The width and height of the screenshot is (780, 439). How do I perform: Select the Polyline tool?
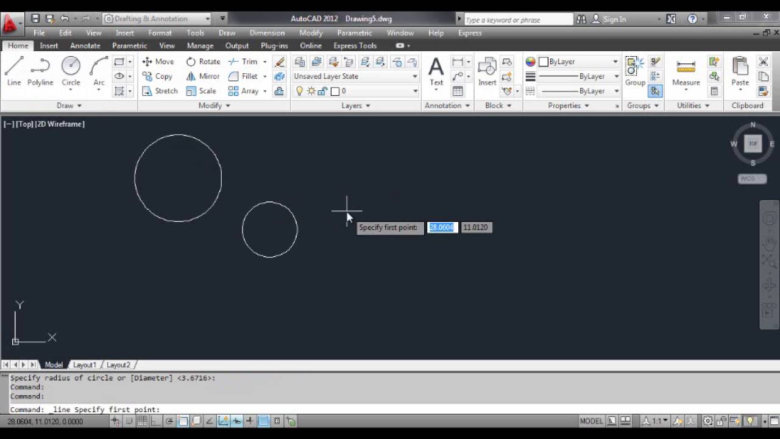pyautogui.click(x=40, y=72)
